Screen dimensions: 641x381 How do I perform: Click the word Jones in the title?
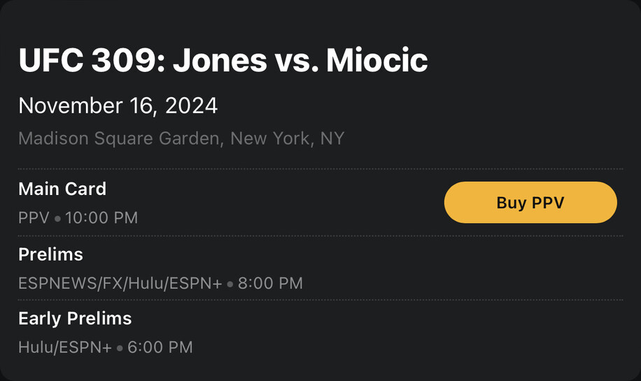coord(220,60)
